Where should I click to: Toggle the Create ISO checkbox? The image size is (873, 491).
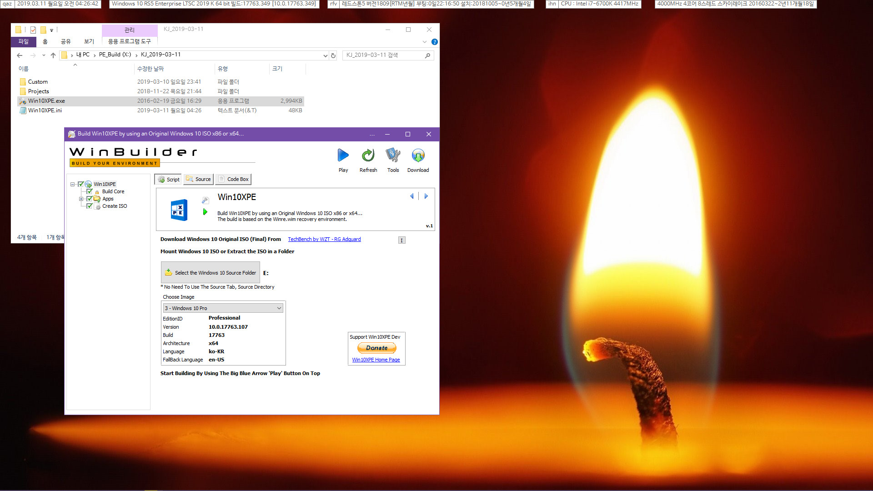click(x=90, y=206)
